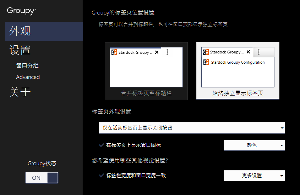300x195 pixels.
Task: Click the 您希望使用哪些其他视觉设置? heading
Action: click(130, 160)
